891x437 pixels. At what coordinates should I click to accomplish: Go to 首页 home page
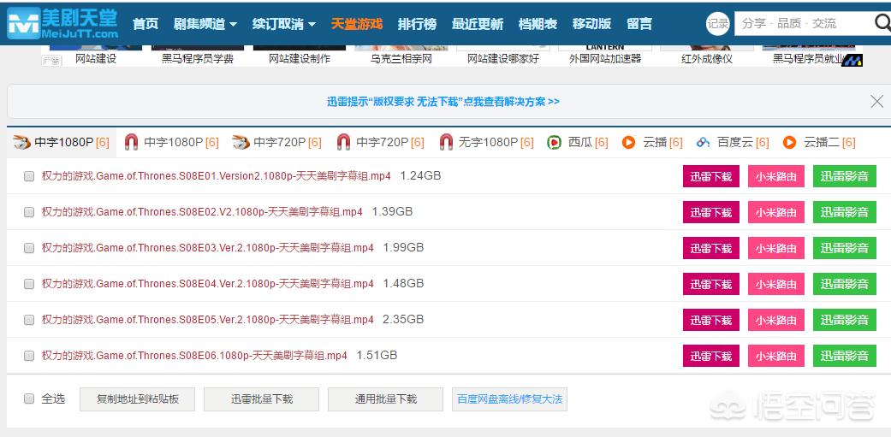146,24
